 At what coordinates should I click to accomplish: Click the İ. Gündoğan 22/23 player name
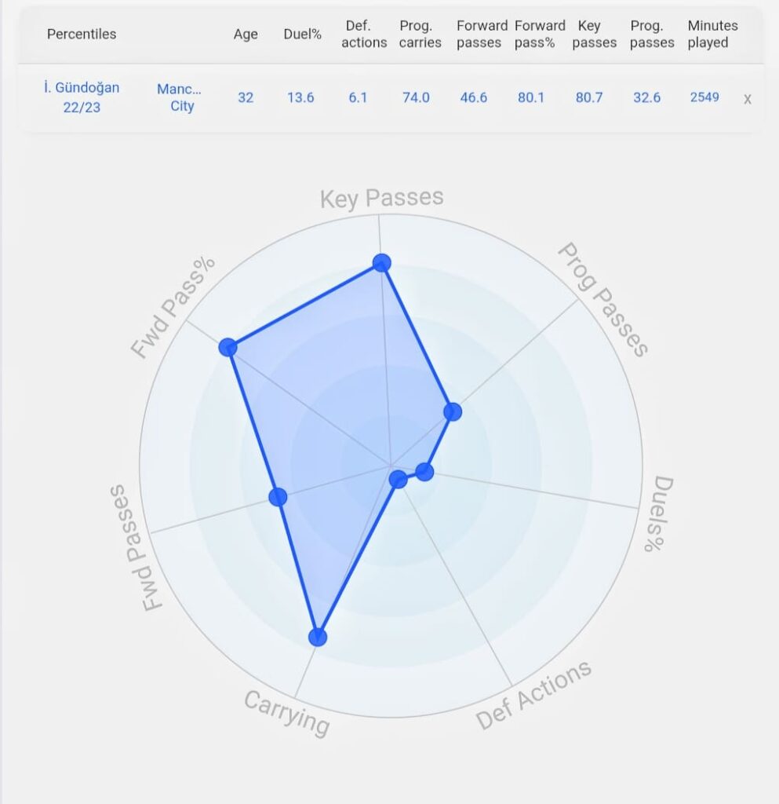pyautogui.click(x=82, y=97)
